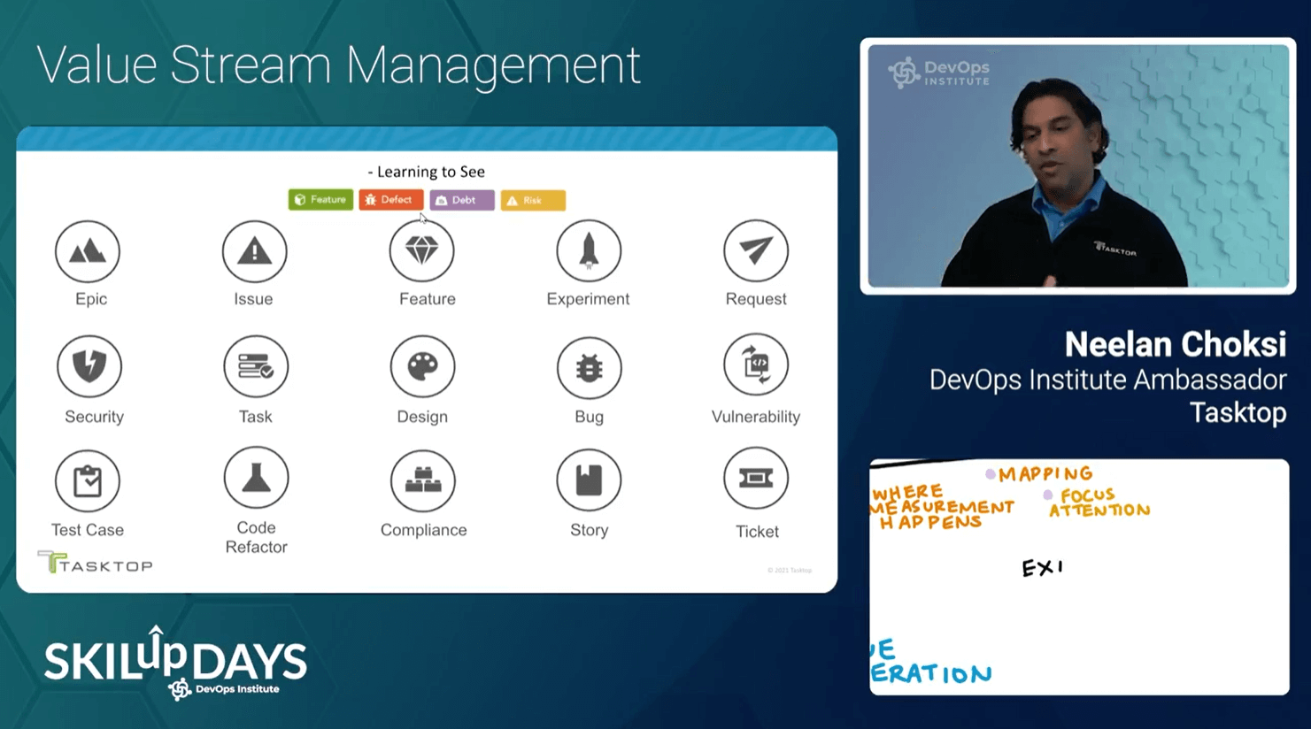Select the Experiment rocket icon
The image size is (1311, 729).
point(589,251)
